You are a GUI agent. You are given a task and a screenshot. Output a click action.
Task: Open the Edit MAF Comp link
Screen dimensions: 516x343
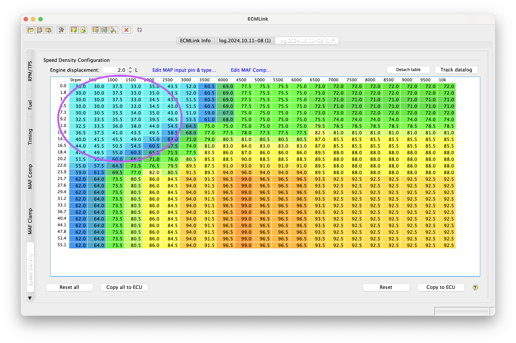click(x=251, y=70)
